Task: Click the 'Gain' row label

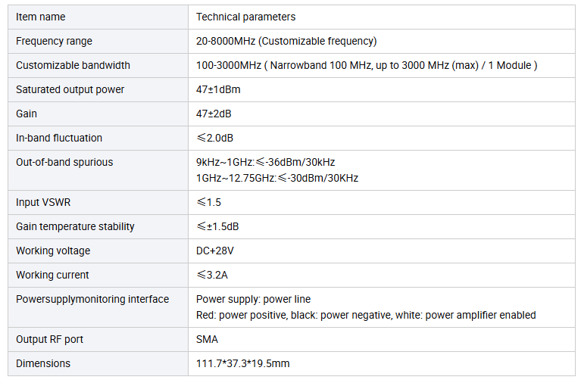Action: (x=27, y=114)
